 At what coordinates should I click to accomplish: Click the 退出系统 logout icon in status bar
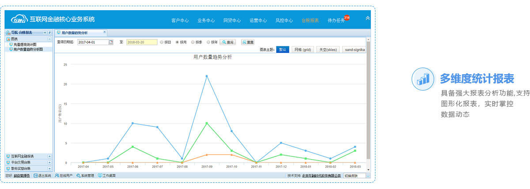[36, 175]
